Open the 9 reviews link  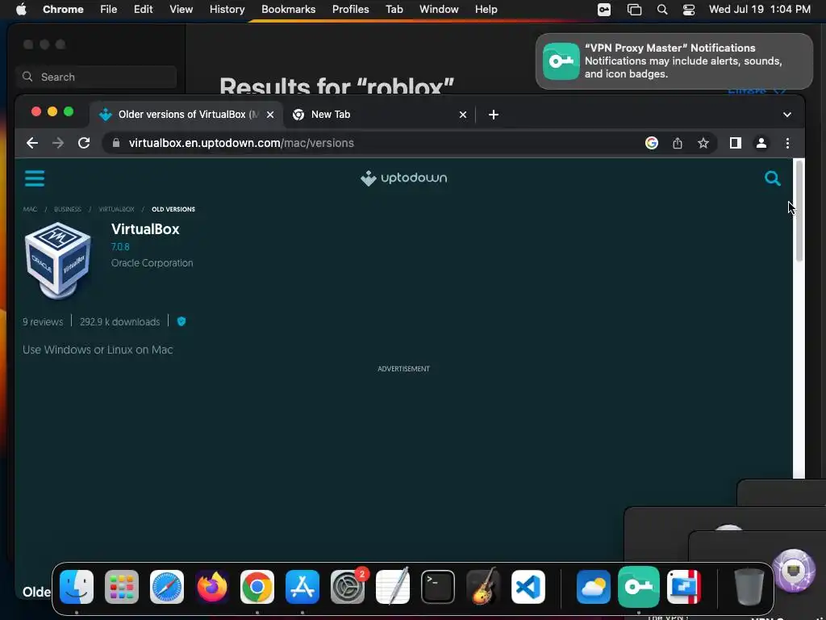click(x=43, y=321)
